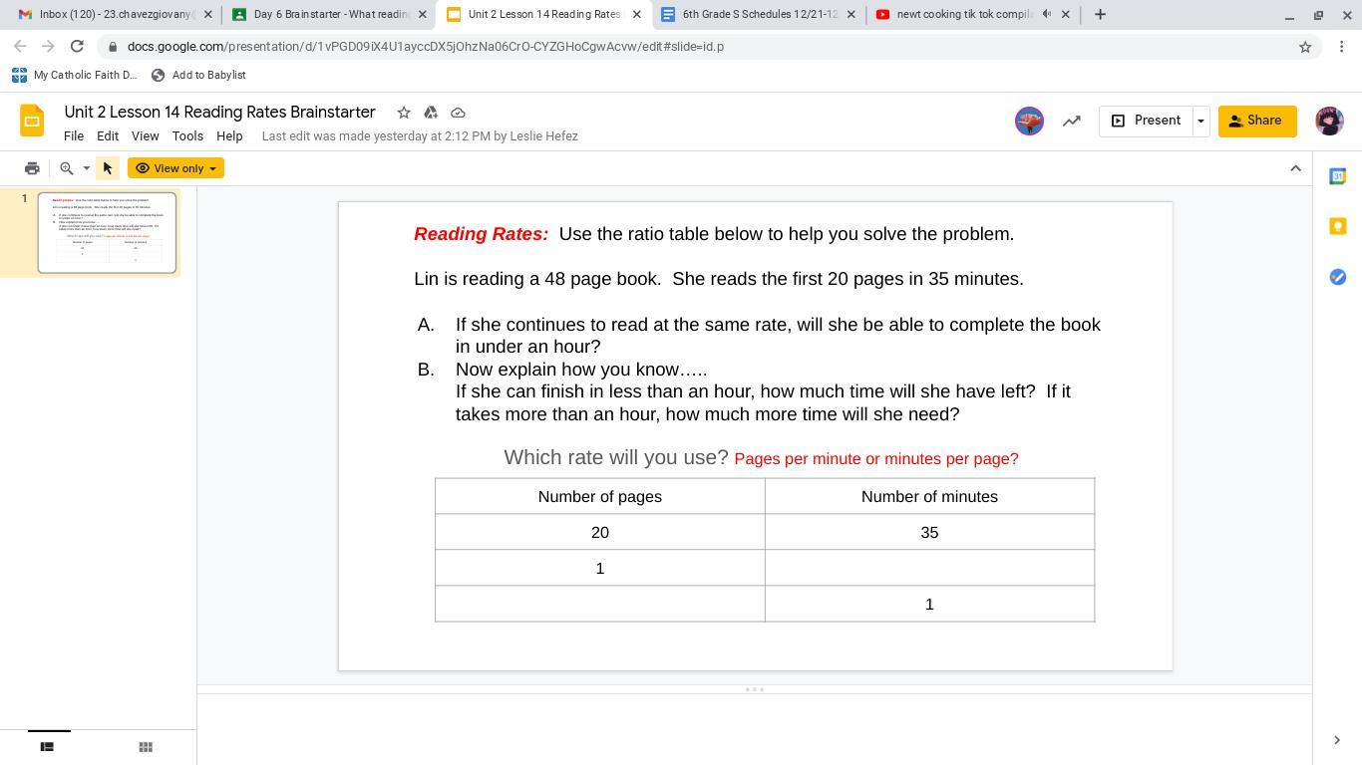Click the yellow Share button

(x=1256, y=121)
